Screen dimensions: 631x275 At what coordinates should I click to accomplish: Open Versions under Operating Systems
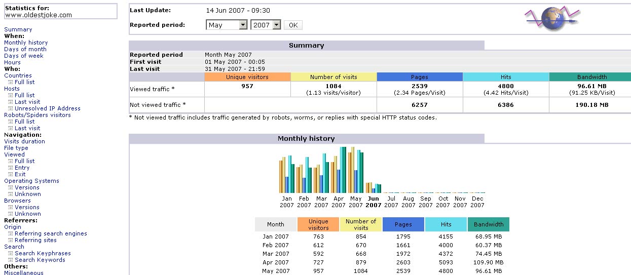pos(27,187)
